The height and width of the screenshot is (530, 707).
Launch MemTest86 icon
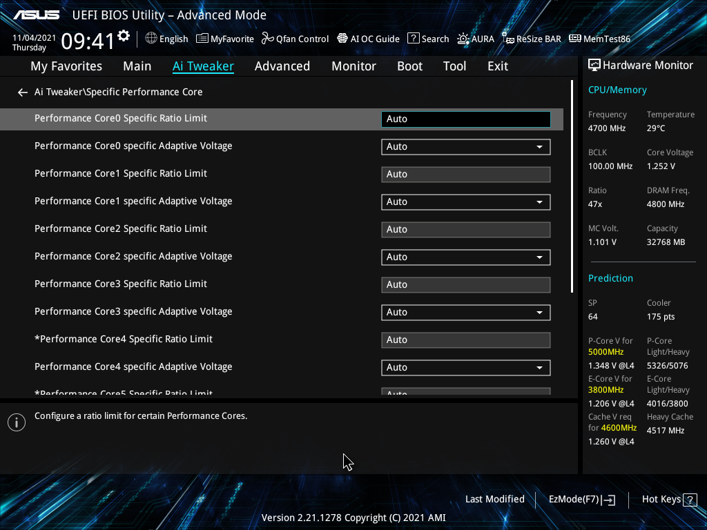(575, 39)
